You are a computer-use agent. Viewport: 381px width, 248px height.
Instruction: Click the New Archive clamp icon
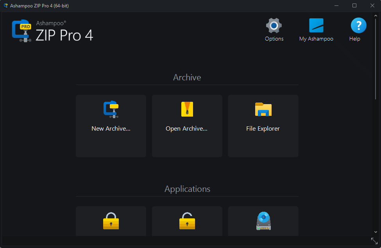111,109
